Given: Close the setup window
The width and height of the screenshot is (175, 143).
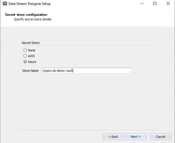Looking at the screenshot, I should 168,3.
